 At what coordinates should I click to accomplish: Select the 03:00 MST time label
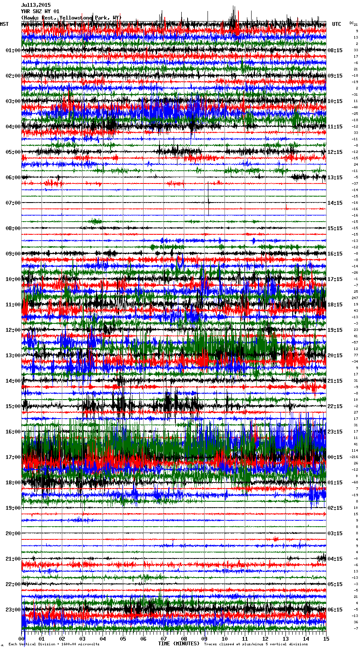[13, 101]
